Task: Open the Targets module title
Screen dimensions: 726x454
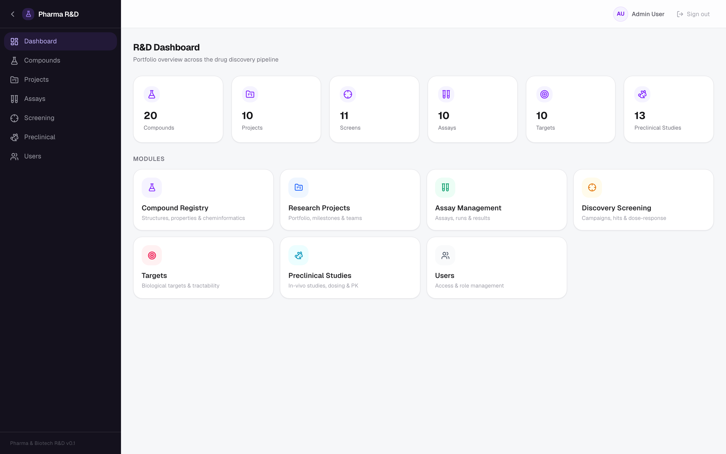Action: tap(154, 276)
